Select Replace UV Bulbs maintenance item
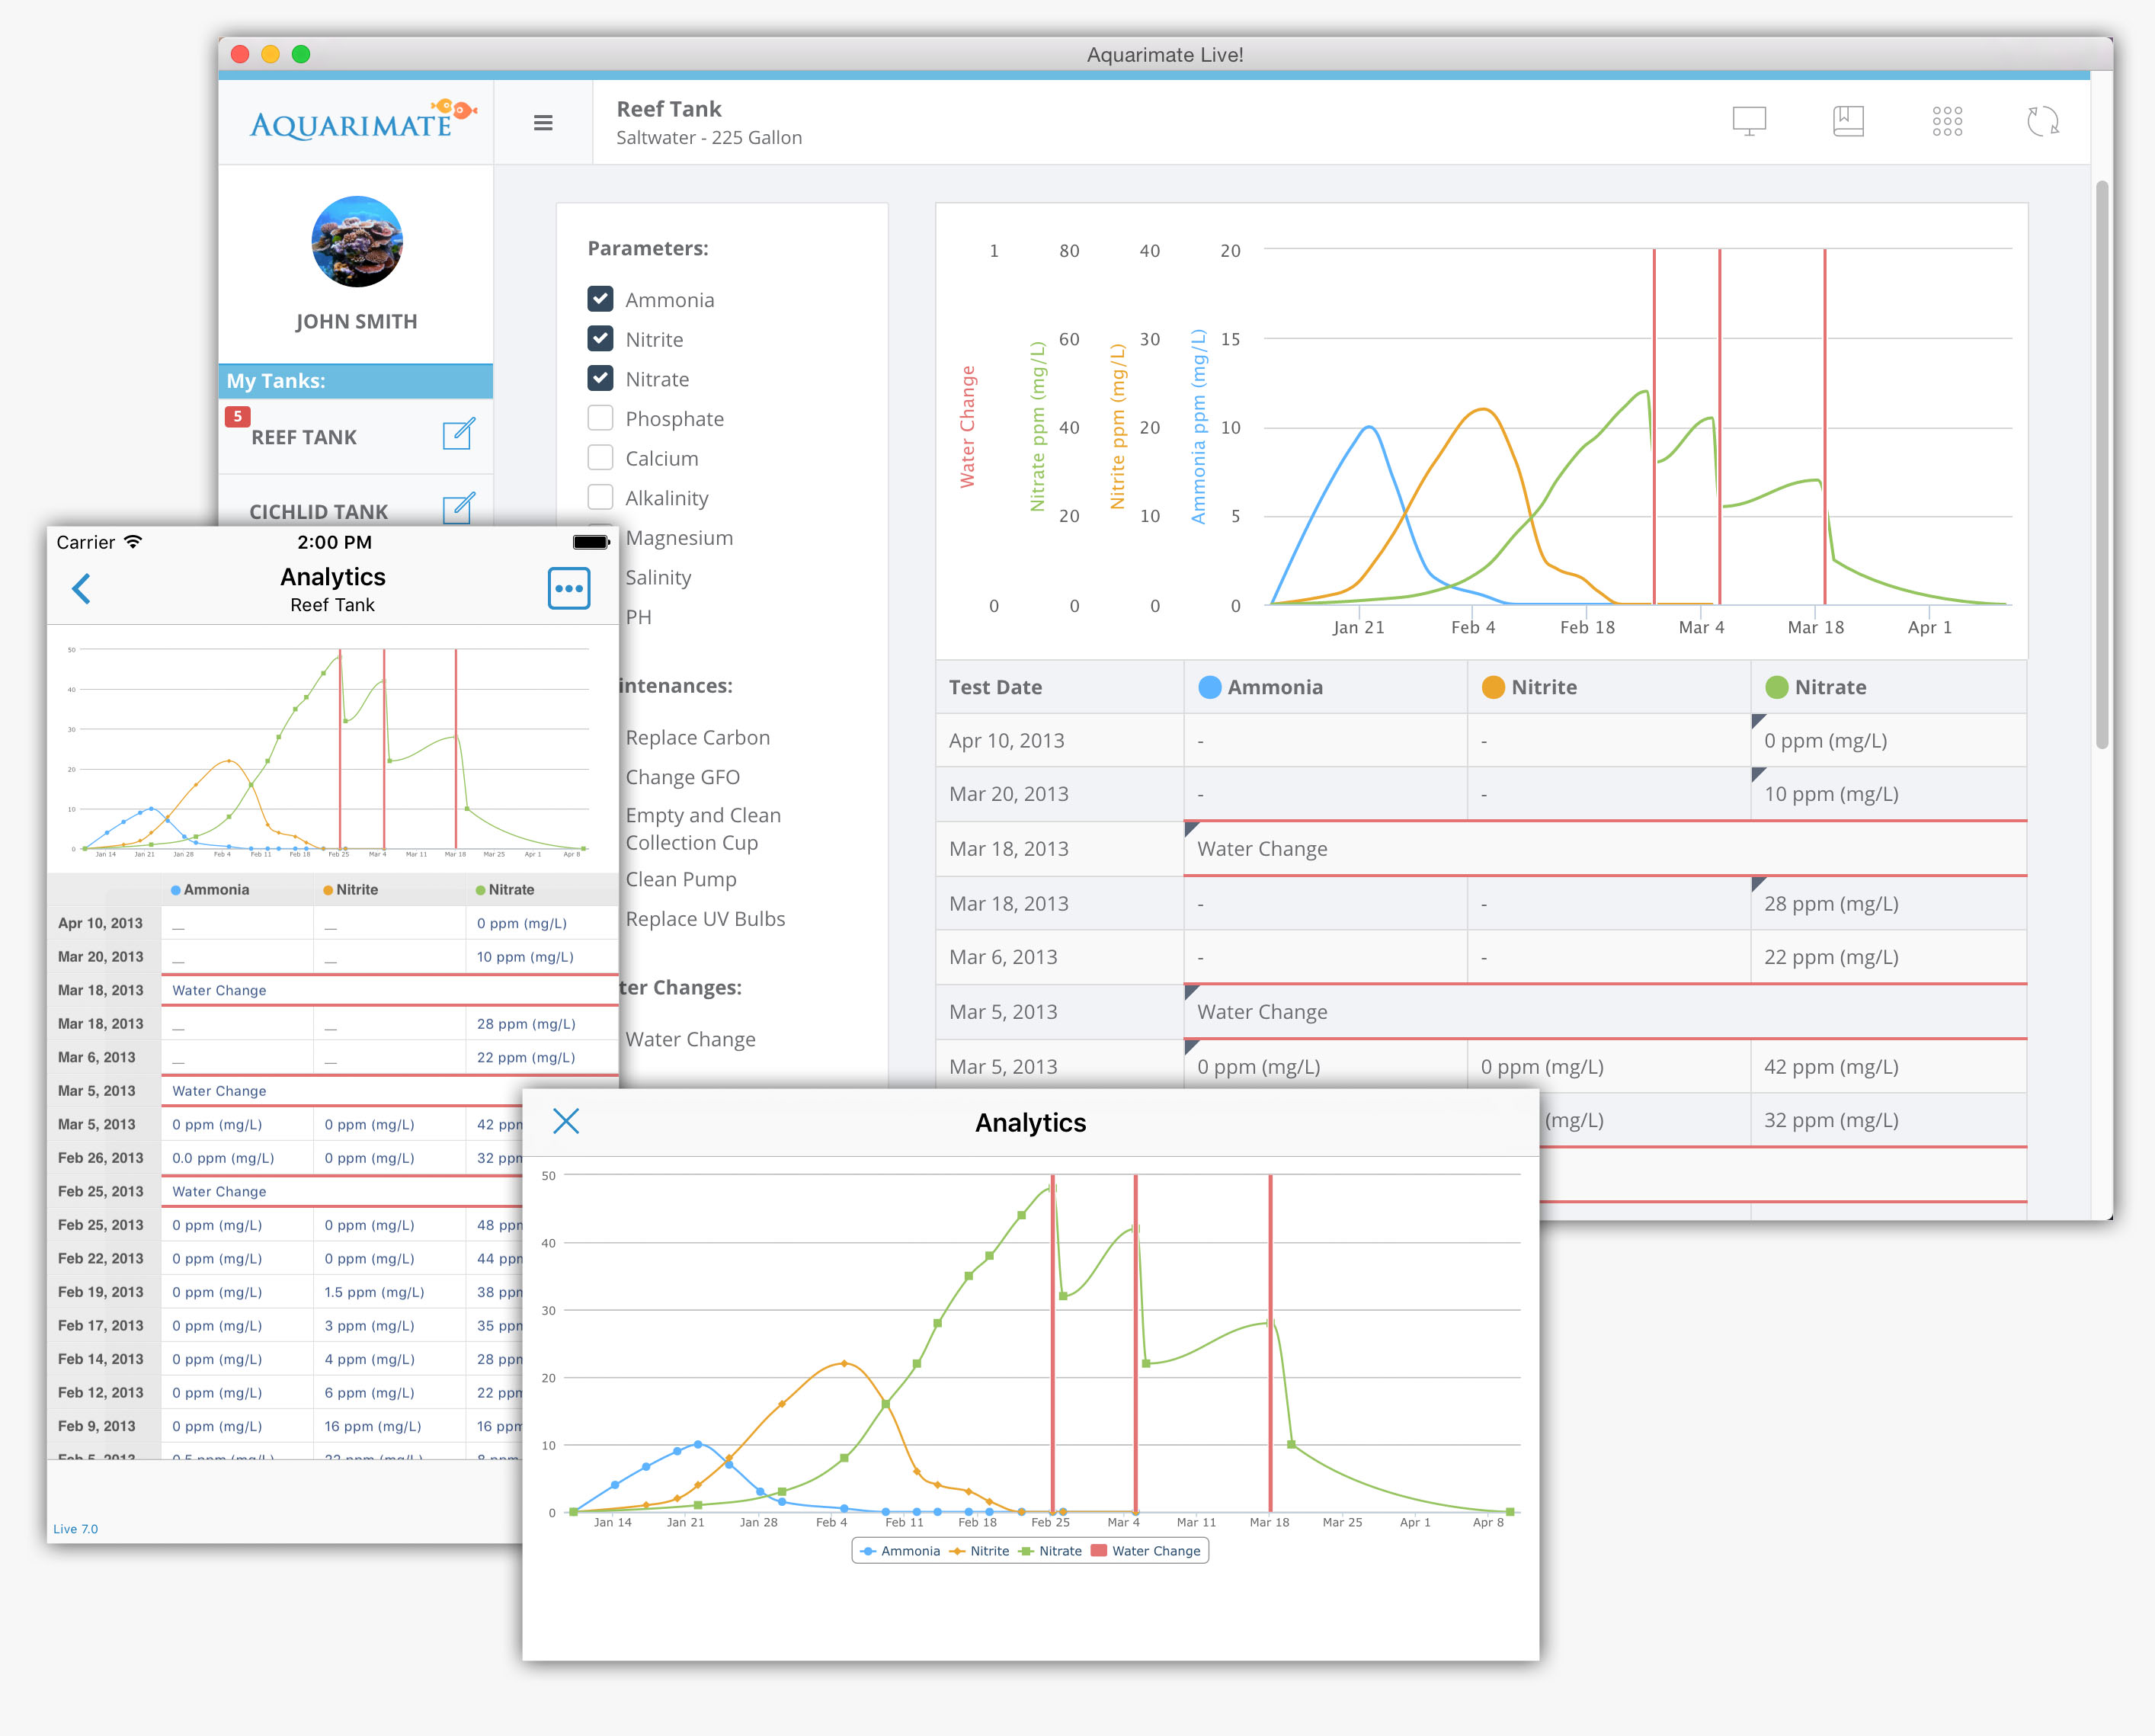 705,919
